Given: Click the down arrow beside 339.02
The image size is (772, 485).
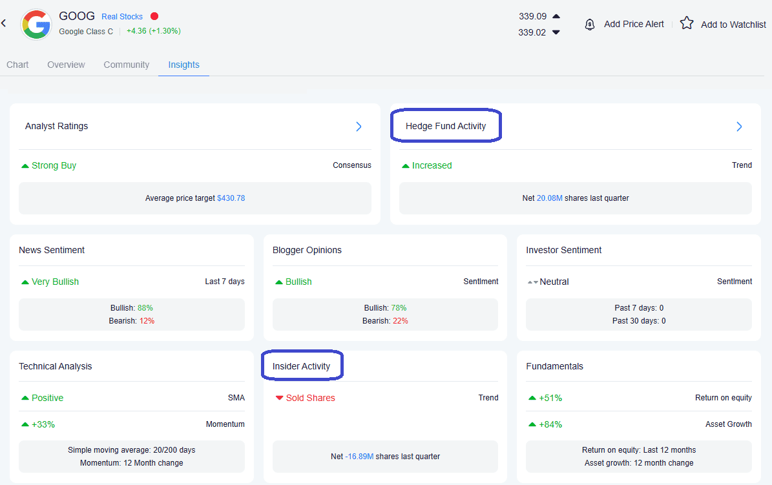Looking at the screenshot, I should tap(556, 32).
